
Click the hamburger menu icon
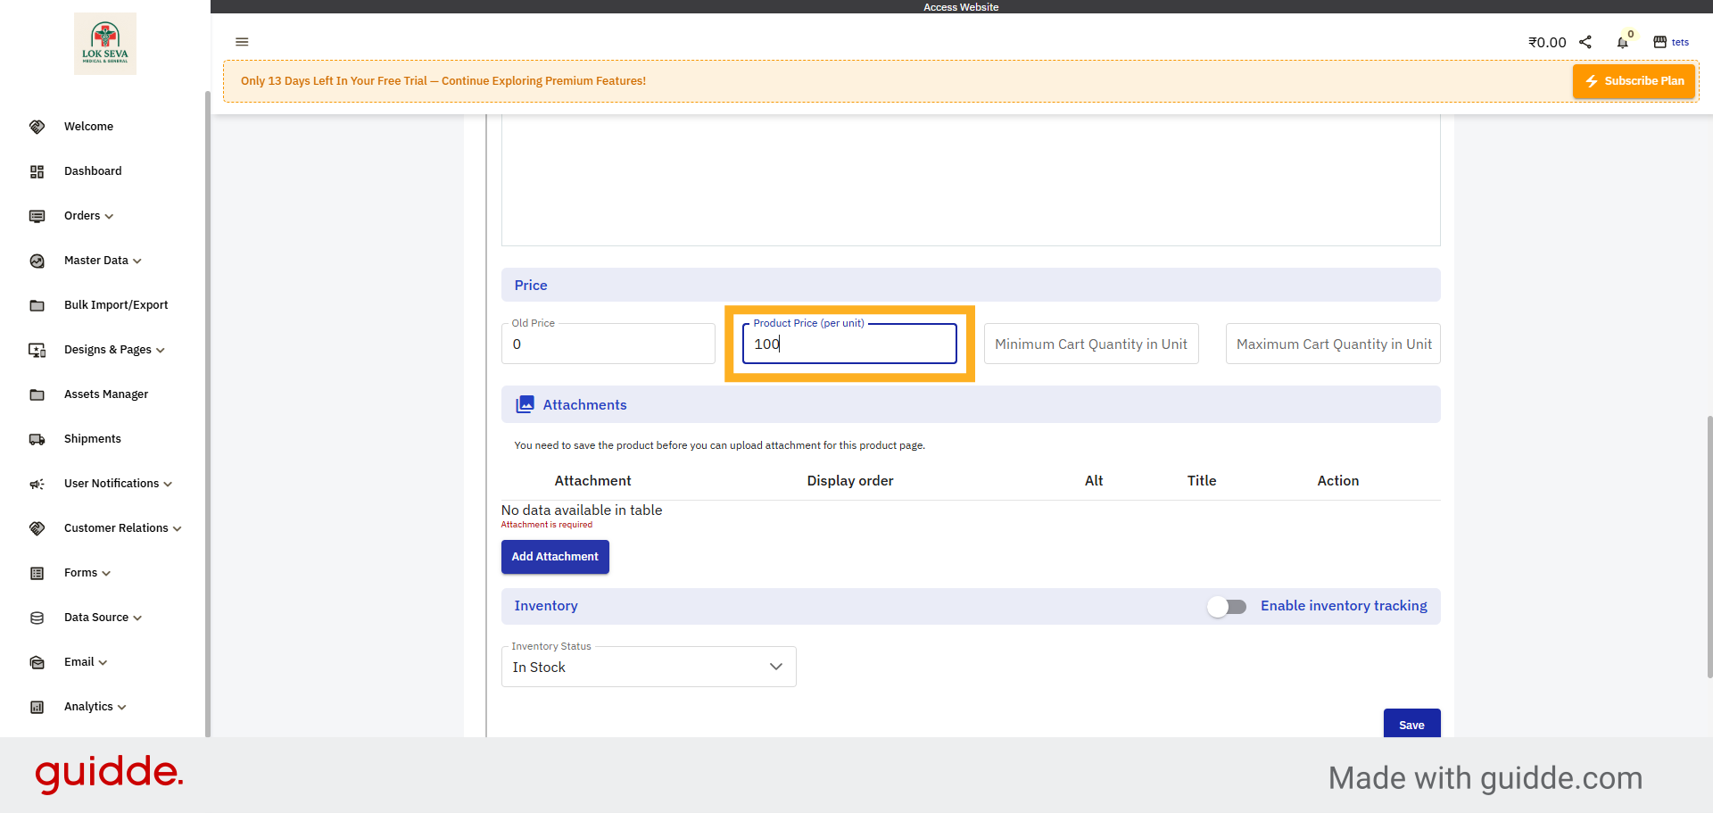(242, 42)
